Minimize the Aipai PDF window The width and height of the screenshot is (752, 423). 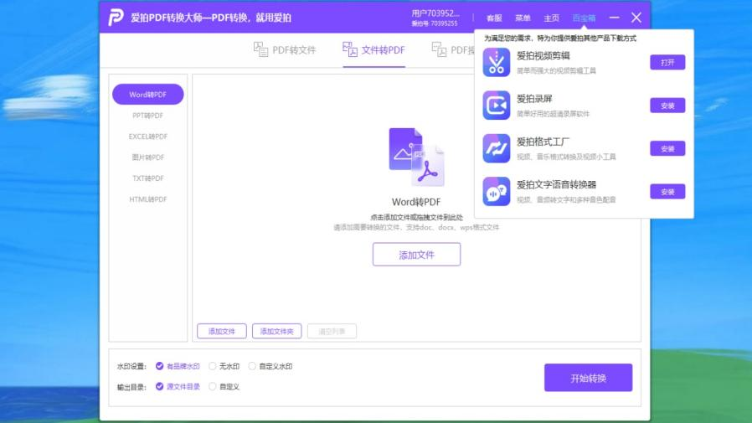615,18
